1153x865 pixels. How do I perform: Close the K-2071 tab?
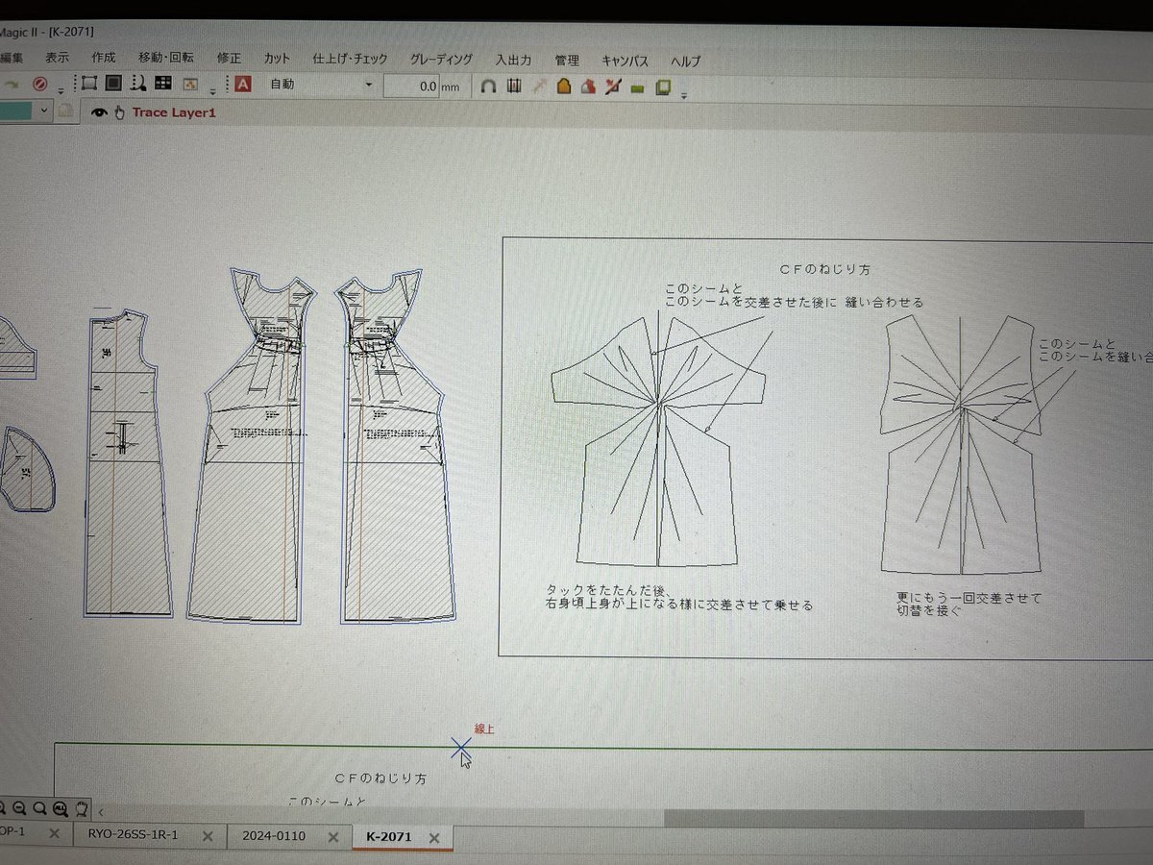point(433,838)
